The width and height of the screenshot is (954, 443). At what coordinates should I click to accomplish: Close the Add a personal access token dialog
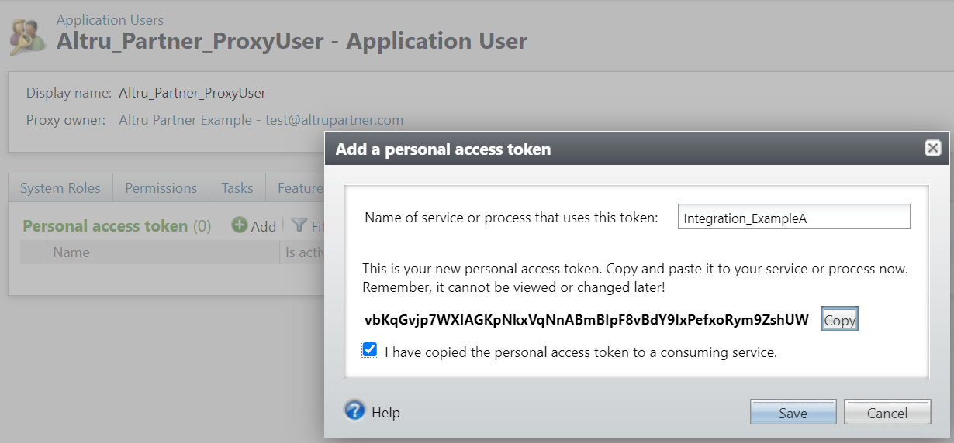click(933, 148)
